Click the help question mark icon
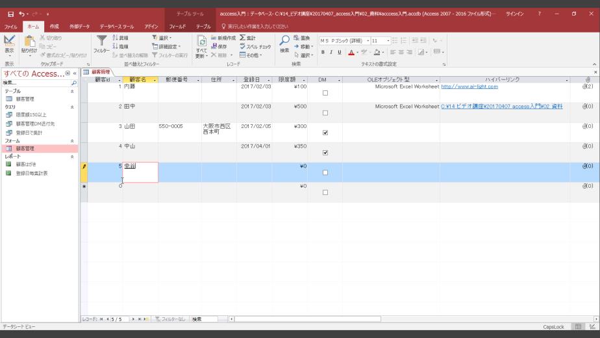 pyautogui.click(x=539, y=14)
